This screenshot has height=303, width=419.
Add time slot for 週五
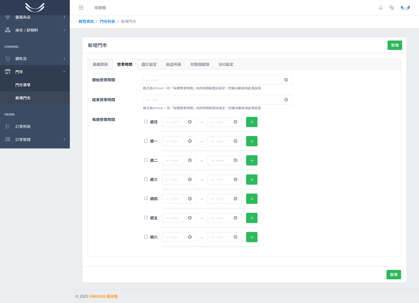pyautogui.click(x=252, y=218)
